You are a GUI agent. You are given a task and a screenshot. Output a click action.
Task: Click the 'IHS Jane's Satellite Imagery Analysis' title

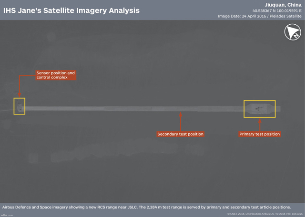(x=71, y=10)
